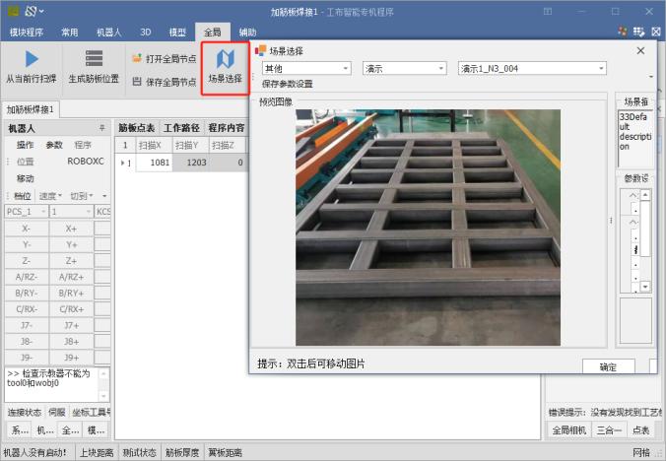Click the pin icon in 机器人 panel
This screenshot has height=461, width=666.
[x=101, y=128]
